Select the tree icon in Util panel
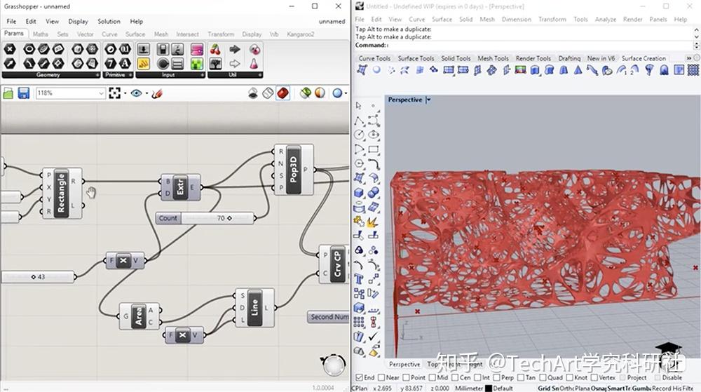The image size is (701, 392). tap(215, 64)
